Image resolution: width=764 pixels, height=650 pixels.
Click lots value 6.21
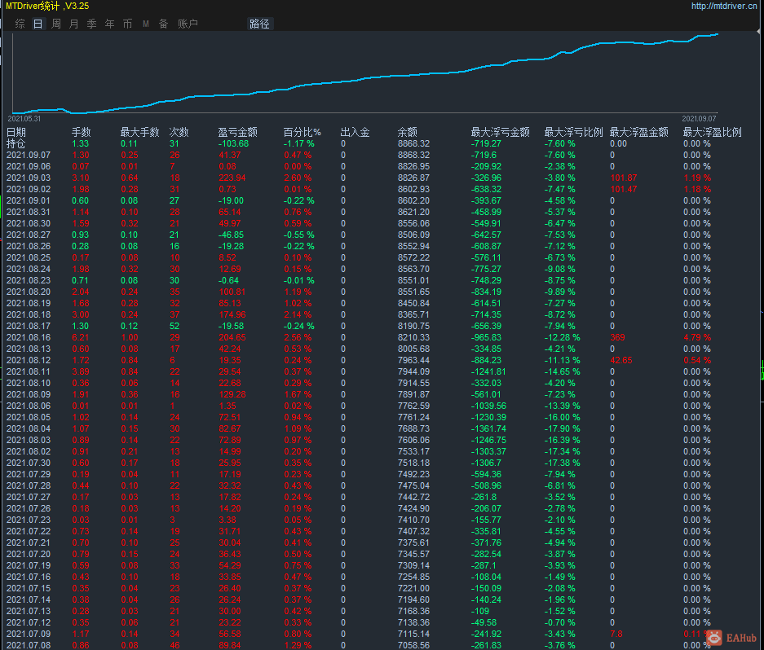coord(81,337)
